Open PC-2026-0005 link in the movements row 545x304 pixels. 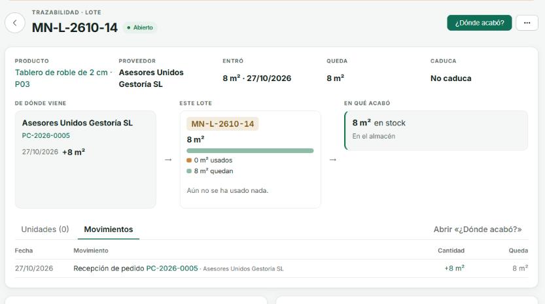click(x=172, y=268)
